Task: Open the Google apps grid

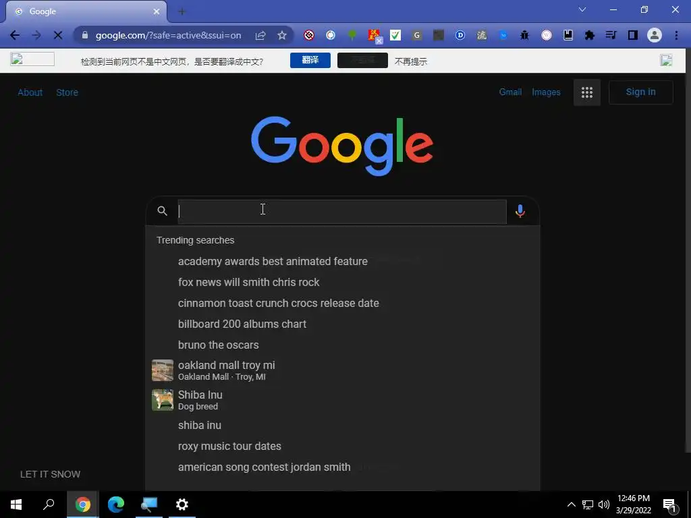Action: pos(587,92)
